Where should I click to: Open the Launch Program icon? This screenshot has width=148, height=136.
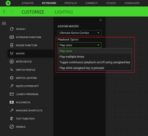(x=12, y=94)
